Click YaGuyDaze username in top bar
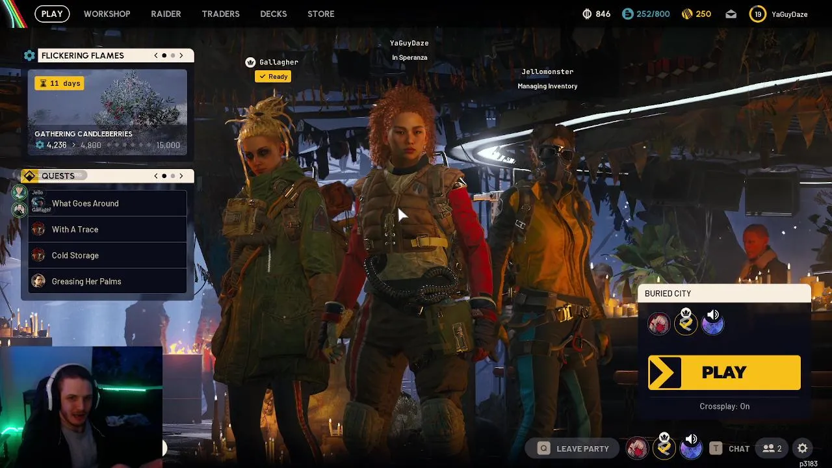Image resolution: width=832 pixels, height=468 pixels. pyautogui.click(x=789, y=14)
